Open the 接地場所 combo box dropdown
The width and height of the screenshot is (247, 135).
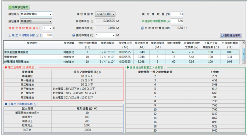(x=50, y=14)
